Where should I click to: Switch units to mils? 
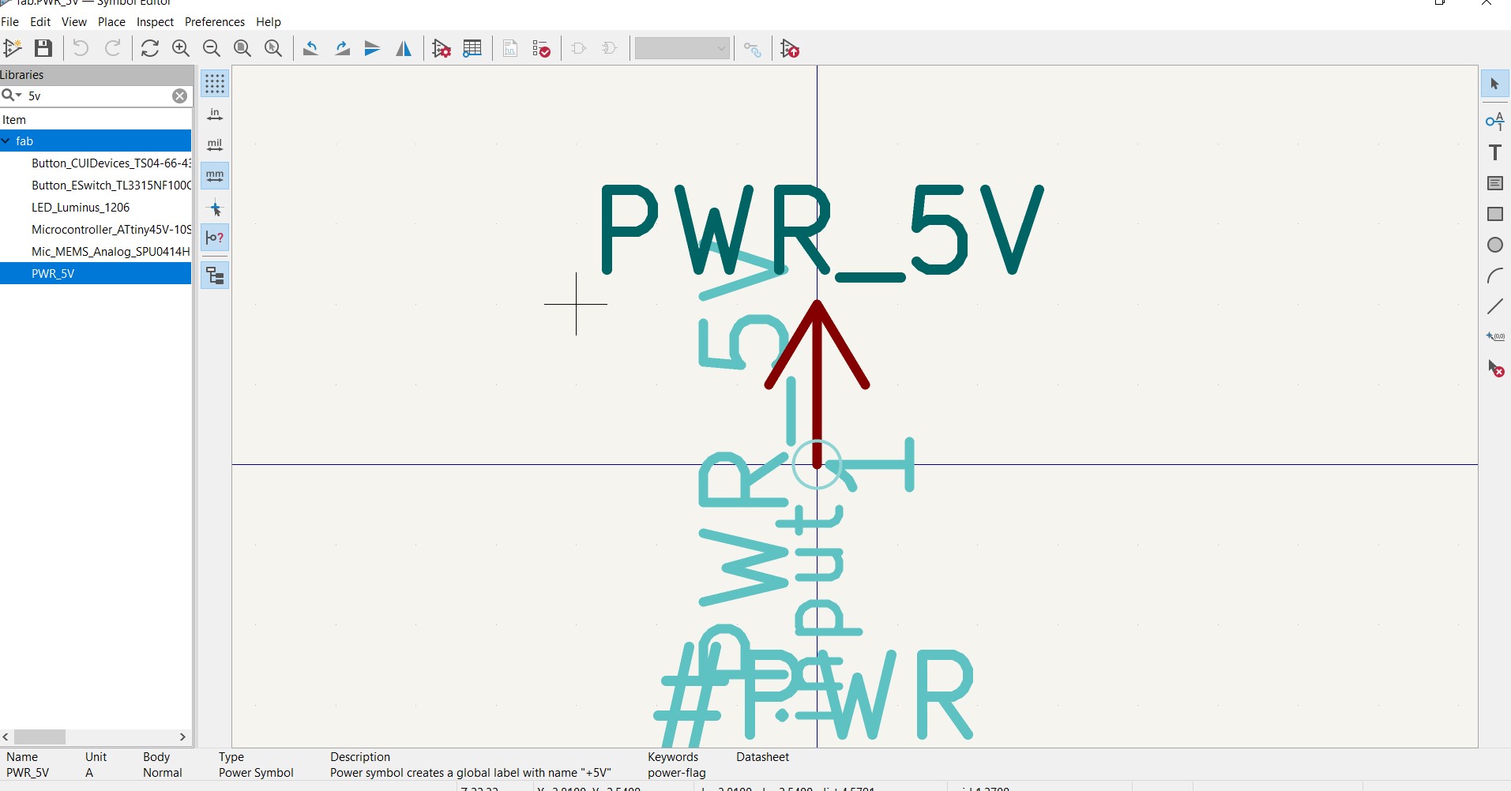point(215,145)
